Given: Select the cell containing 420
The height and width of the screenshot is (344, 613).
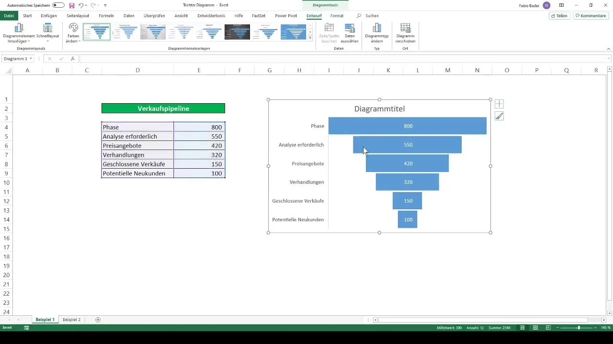Looking at the screenshot, I should [199, 146].
